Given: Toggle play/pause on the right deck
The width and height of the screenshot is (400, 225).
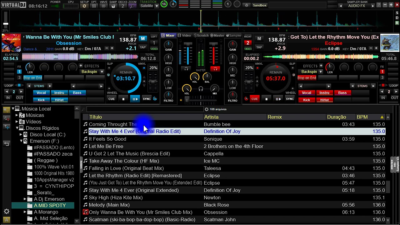Looking at the screenshot, I should coord(278,99).
